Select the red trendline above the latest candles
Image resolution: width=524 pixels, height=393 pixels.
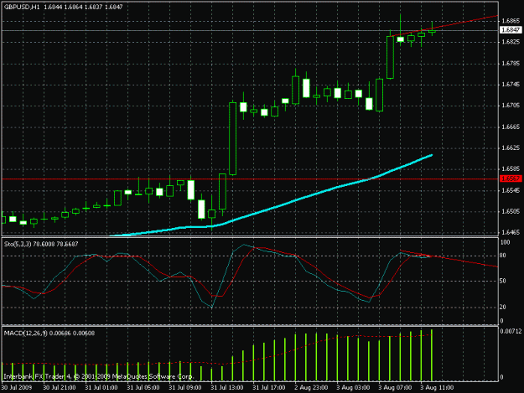pyautogui.click(x=444, y=26)
